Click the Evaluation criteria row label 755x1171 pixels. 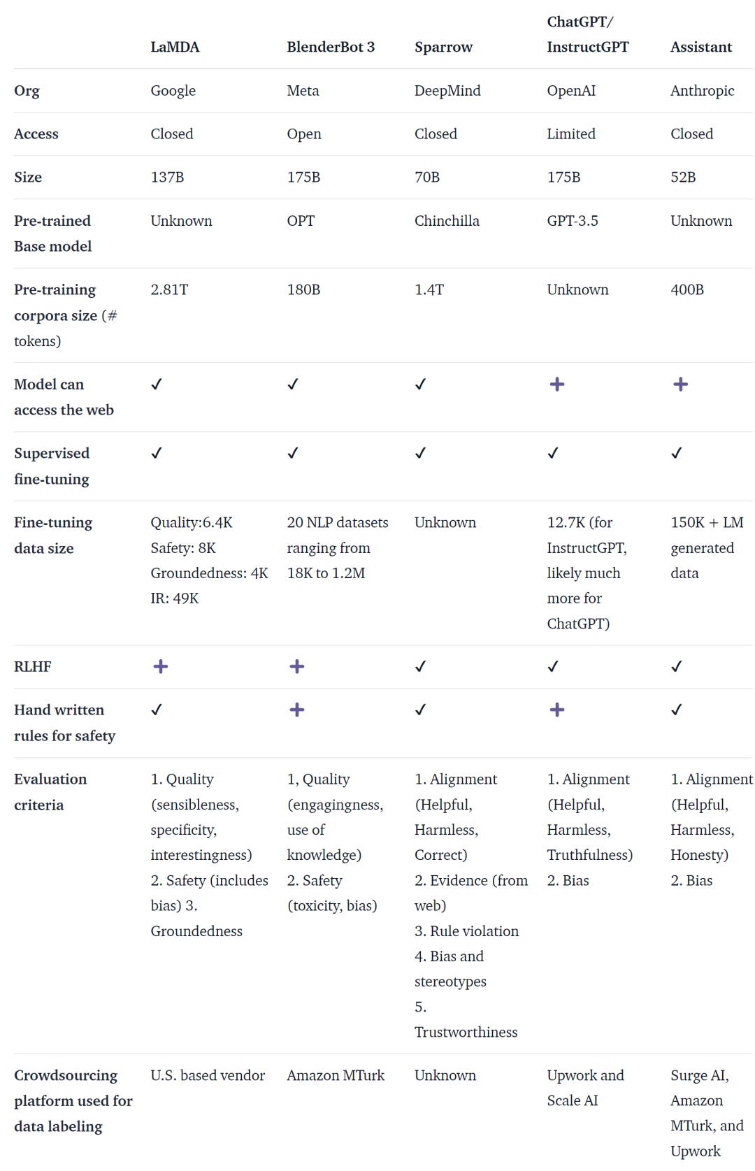tap(50, 791)
